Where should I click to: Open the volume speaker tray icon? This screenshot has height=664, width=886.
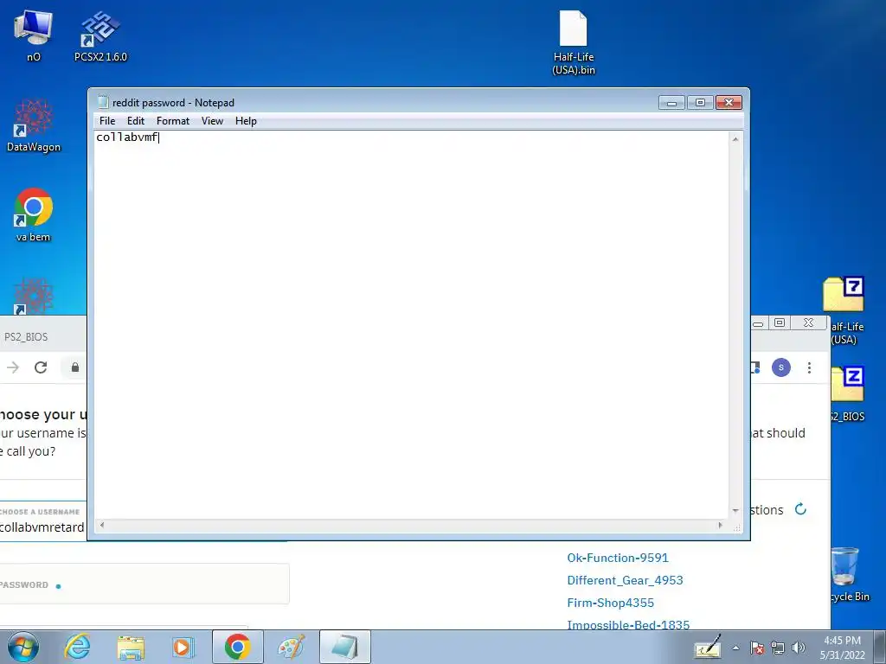[x=799, y=648]
